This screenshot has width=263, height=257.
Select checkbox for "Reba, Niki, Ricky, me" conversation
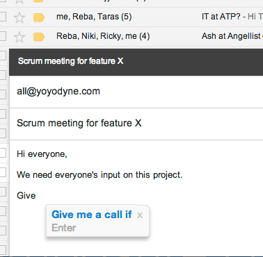pyautogui.click(x=2, y=36)
